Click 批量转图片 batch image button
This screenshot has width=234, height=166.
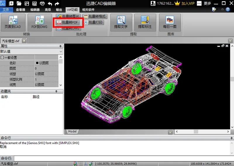pos(68,16)
